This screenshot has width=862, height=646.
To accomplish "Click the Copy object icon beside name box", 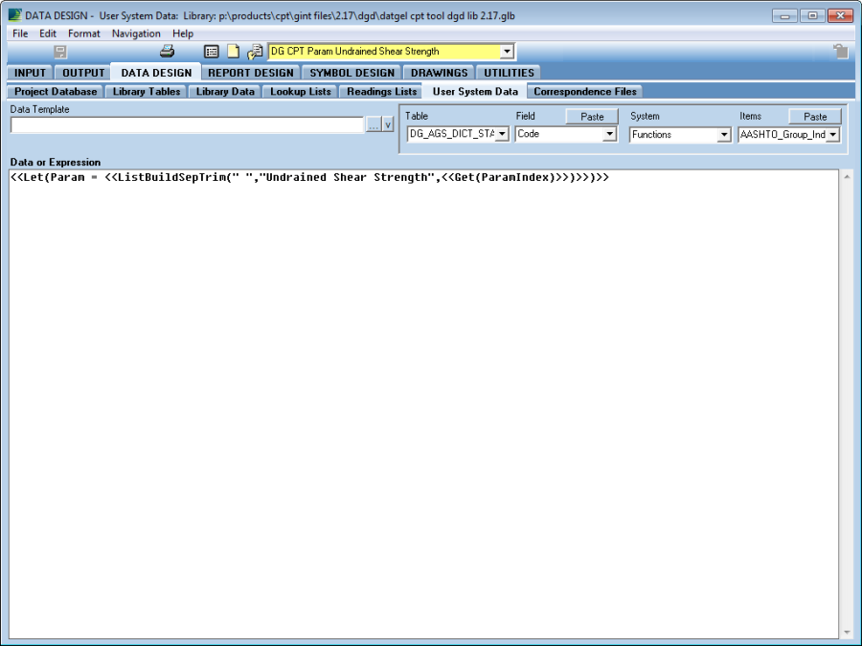I will pos(255,52).
